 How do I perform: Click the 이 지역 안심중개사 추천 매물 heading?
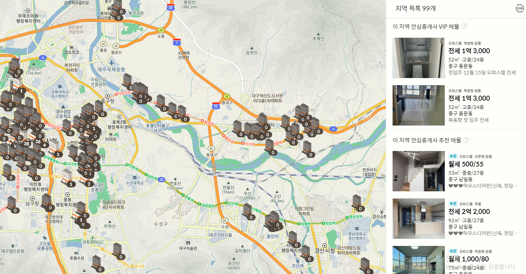427,140
